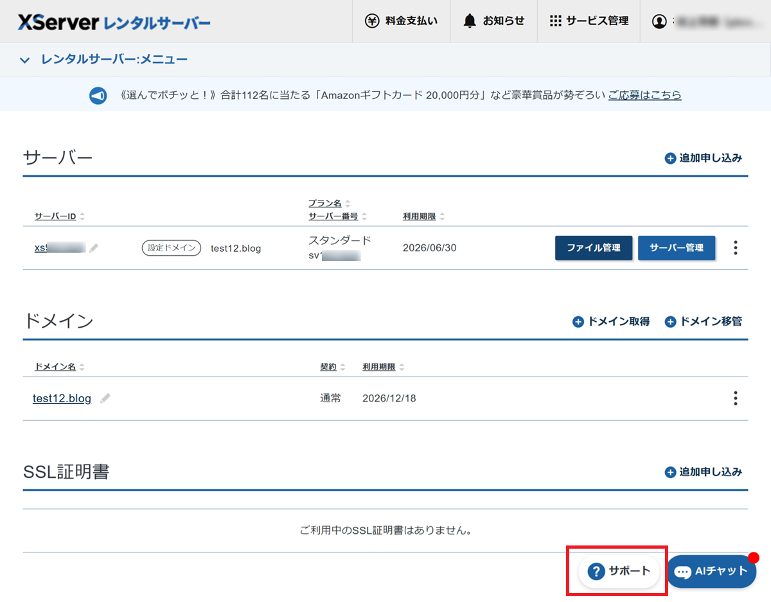Viewport: 771px width, 602px height.
Task: Click the account profile icon at top right
Action: click(x=659, y=20)
